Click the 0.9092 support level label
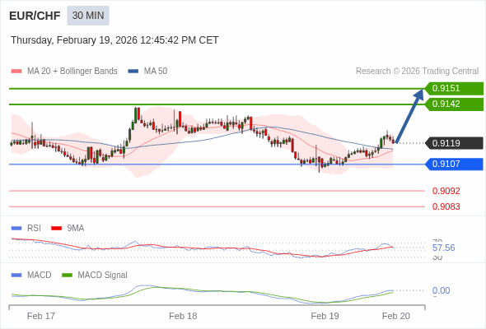The height and width of the screenshot is (329, 486). pos(446,191)
